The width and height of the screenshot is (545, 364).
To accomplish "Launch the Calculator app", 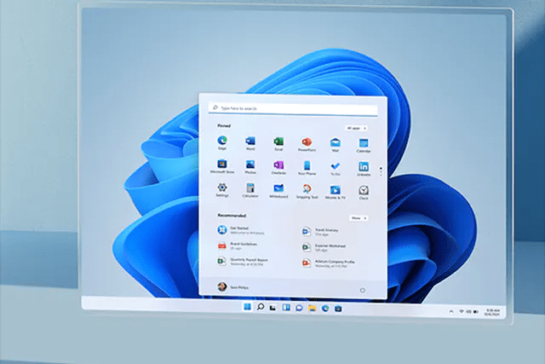I will (250, 190).
